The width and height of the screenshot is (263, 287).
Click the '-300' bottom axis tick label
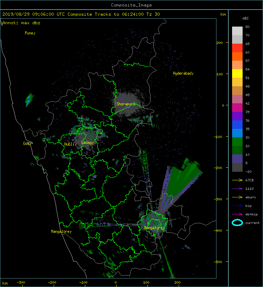pos(21,283)
